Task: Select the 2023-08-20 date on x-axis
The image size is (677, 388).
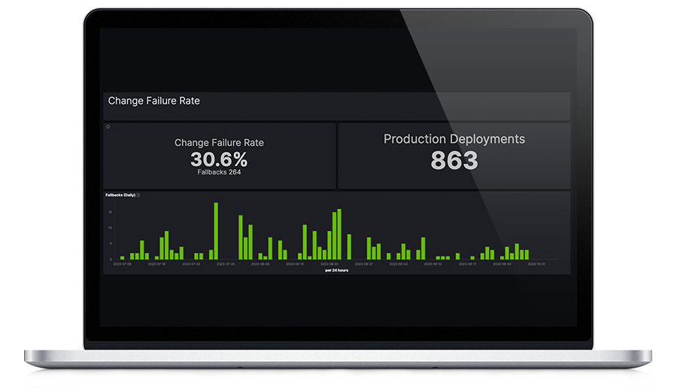Action: click(329, 264)
